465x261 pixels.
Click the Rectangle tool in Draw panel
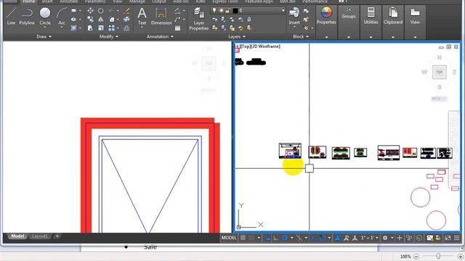pos(73,11)
